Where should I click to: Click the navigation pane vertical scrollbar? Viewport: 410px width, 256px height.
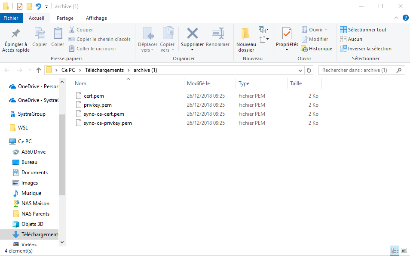click(x=62, y=155)
